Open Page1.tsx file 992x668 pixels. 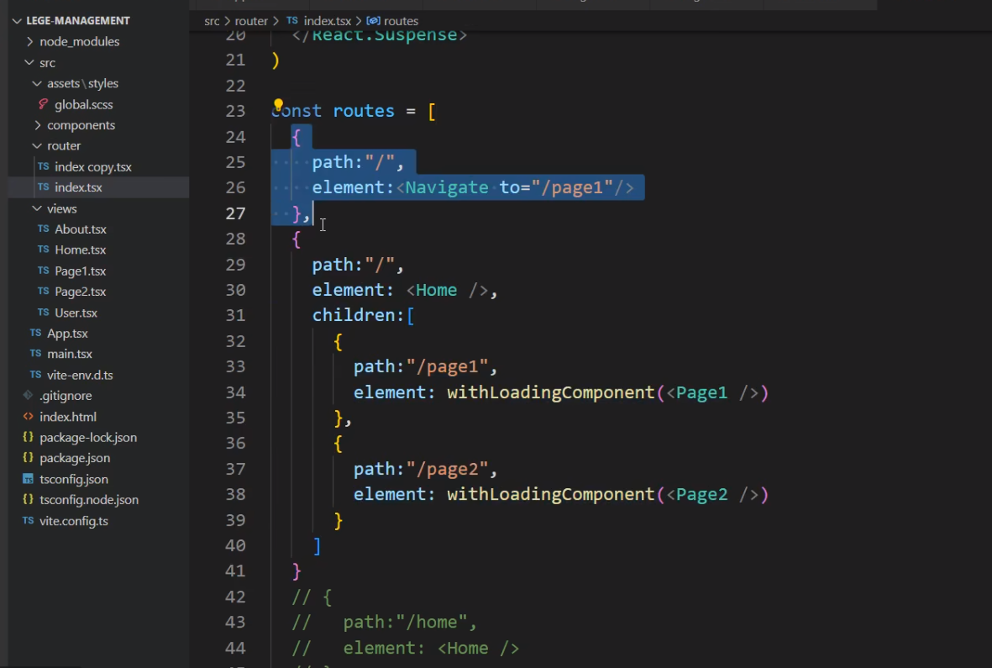coord(81,271)
